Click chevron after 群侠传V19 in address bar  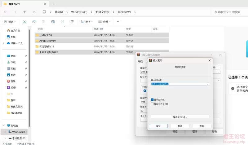135,12
